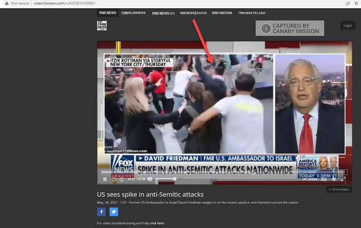The image size is (361, 228).
Task: Enter fullscreen video mode
Action: pyautogui.click(x=343, y=179)
